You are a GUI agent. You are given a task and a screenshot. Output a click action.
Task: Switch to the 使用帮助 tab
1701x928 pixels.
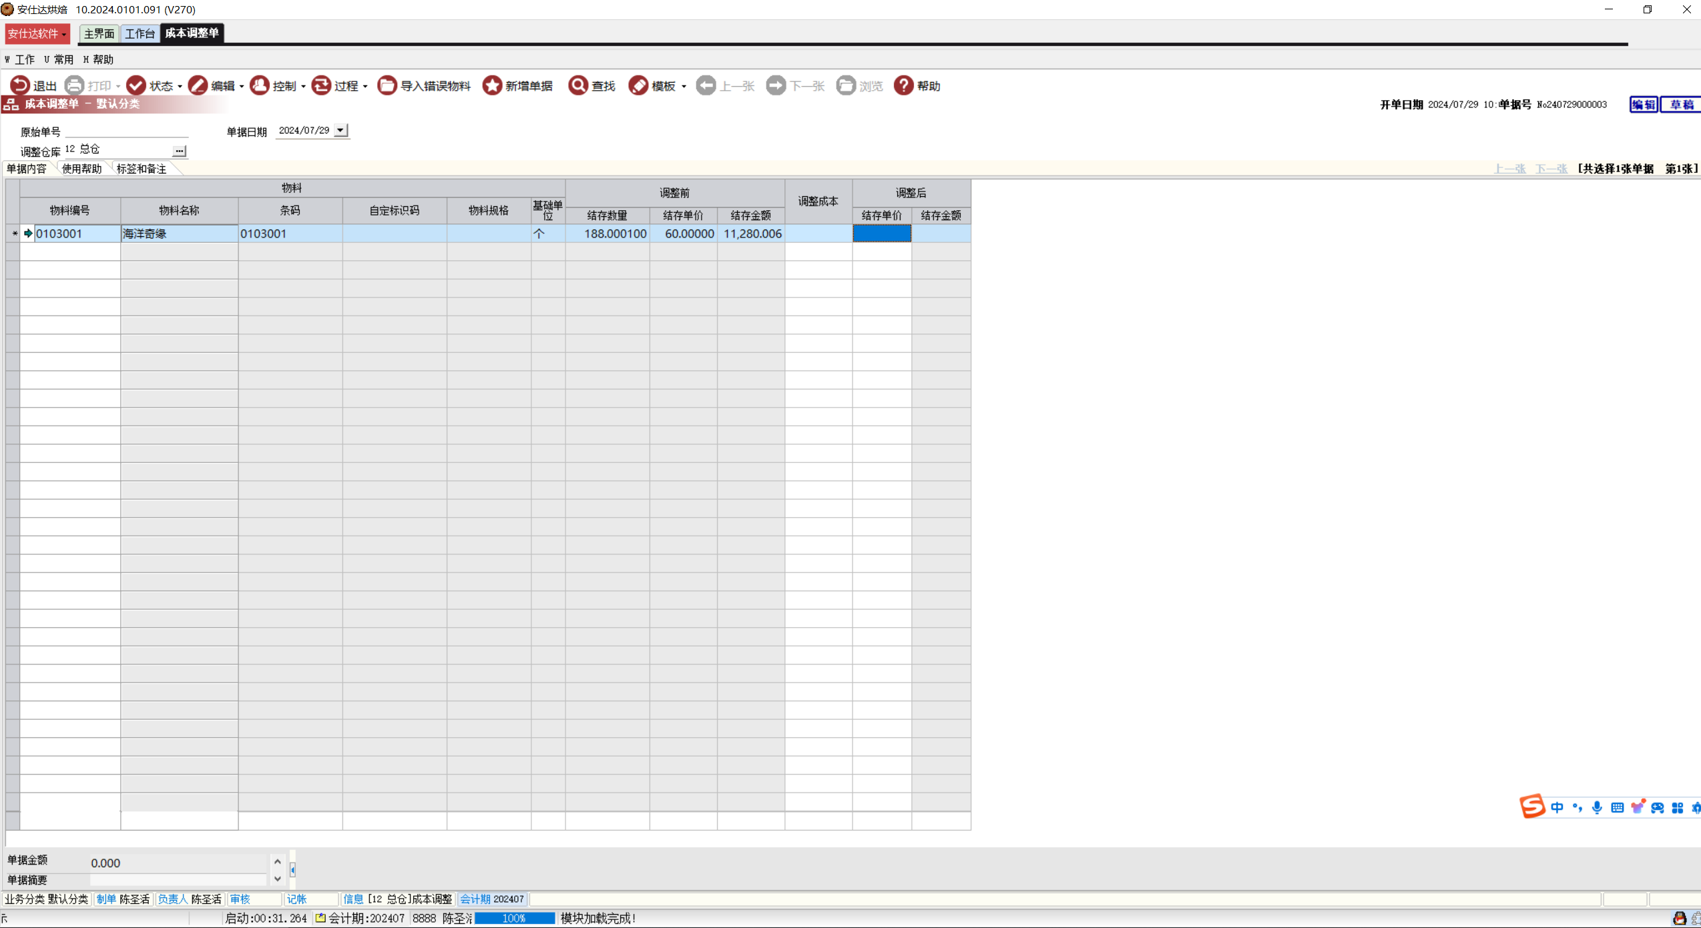tap(81, 169)
